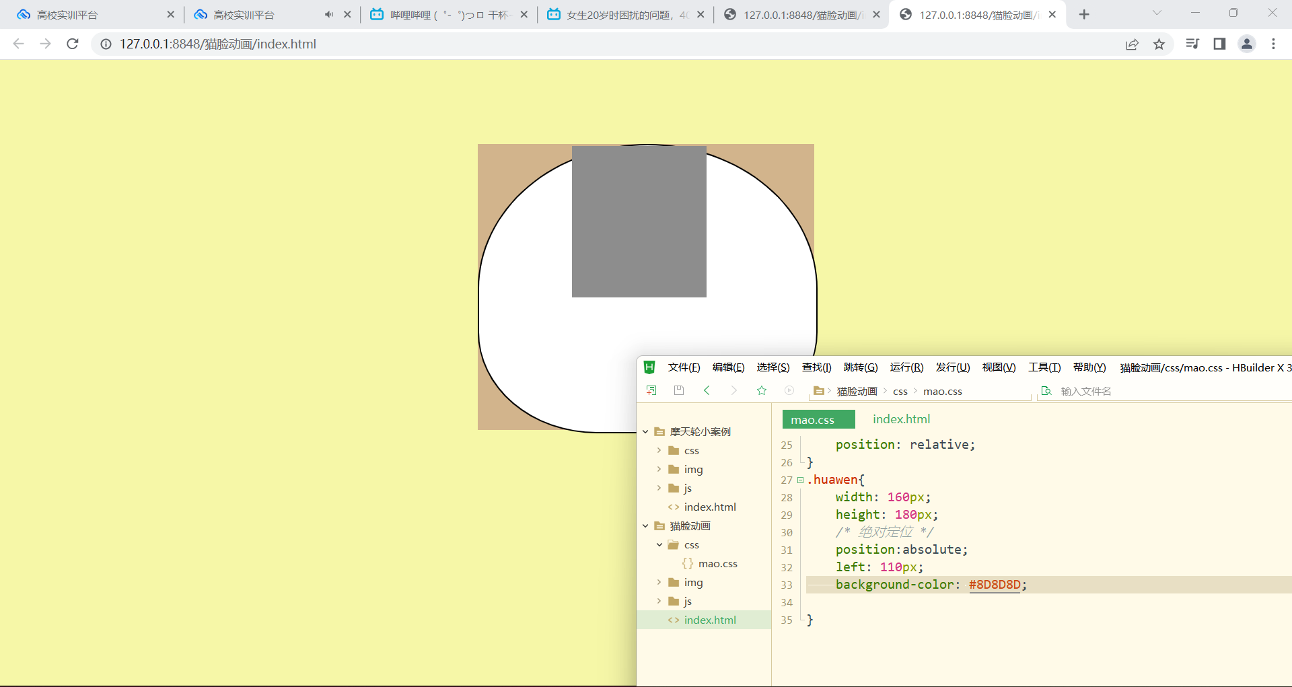Collapse css folder under 猫脸动画
This screenshot has height=687, width=1292.
point(659,544)
